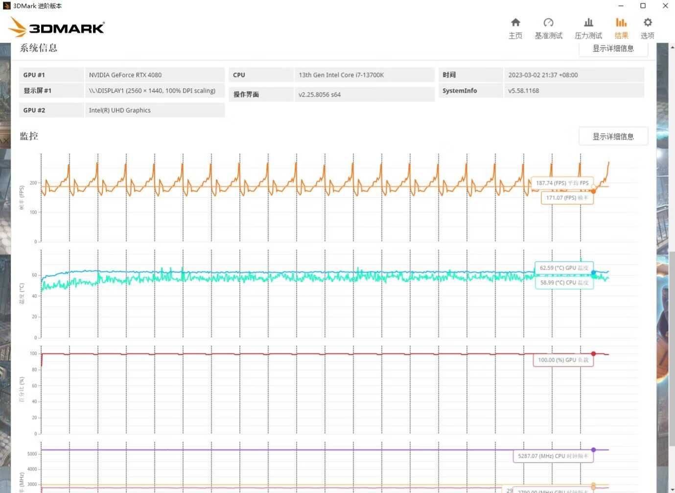The image size is (675, 493).
Task: Click the 操作界面 label cell
Action: 261,95
